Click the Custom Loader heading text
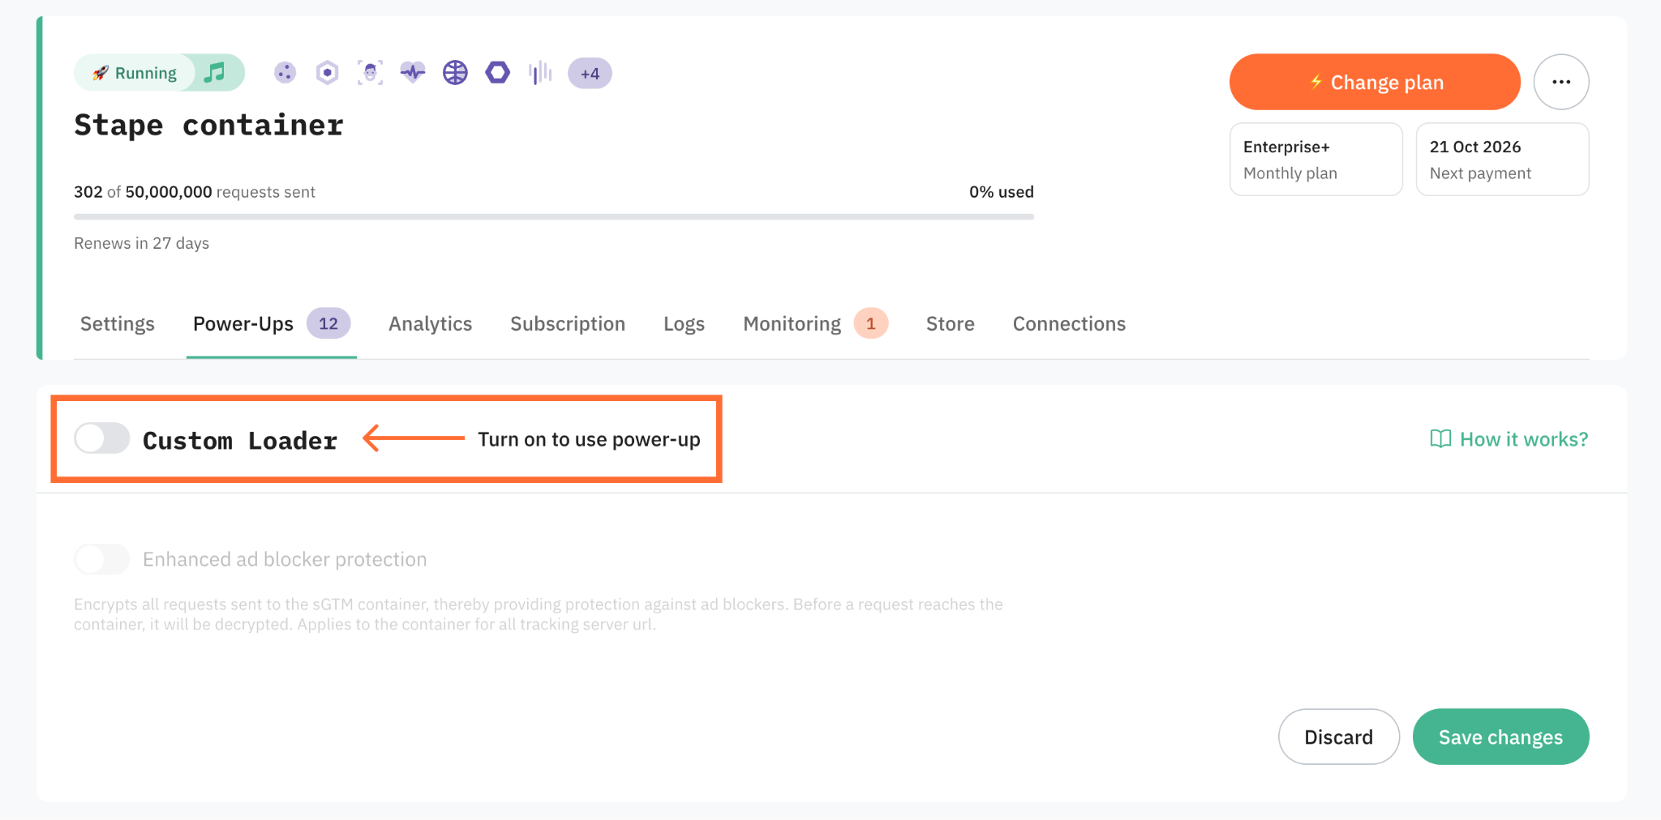Image resolution: width=1661 pixels, height=820 pixels. pos(240,441)
